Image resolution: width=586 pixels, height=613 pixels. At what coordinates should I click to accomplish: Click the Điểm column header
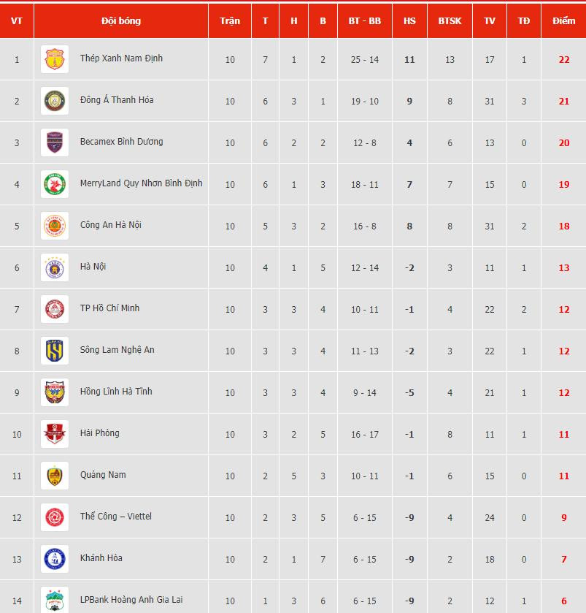(x=563, y=21)
